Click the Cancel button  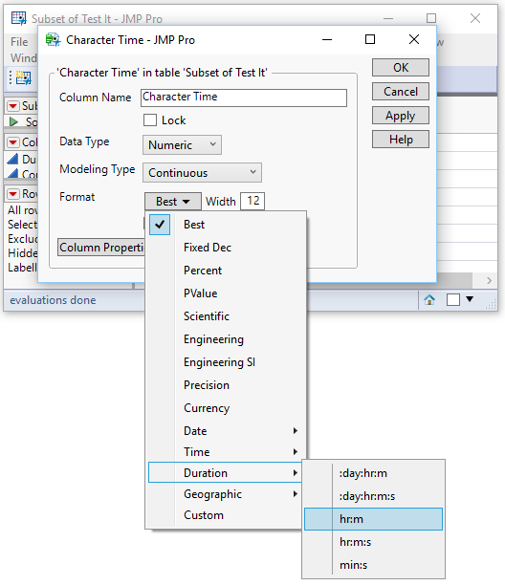click(x=401, y=92)
